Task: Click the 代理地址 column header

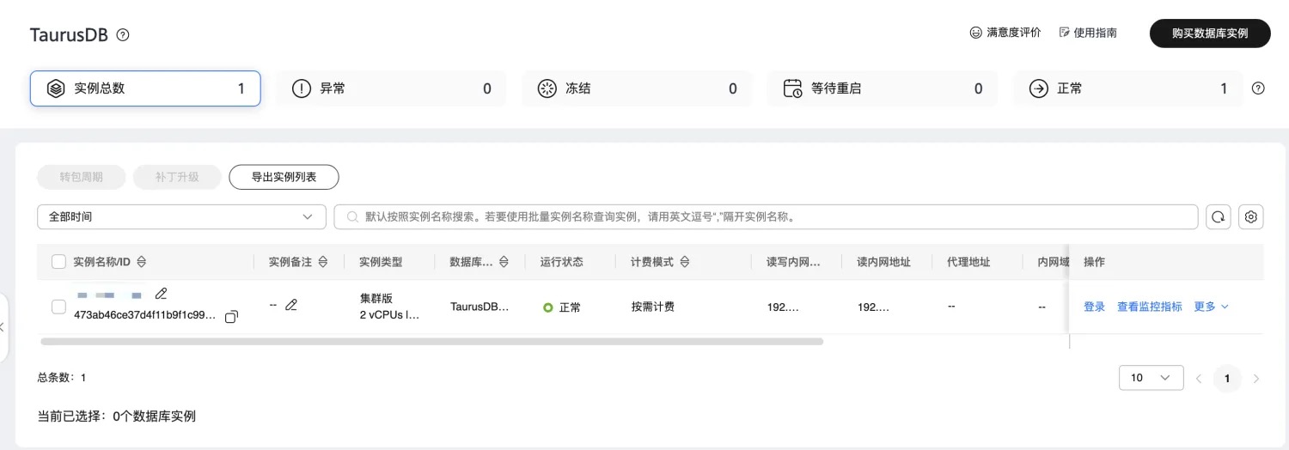Action: click(x=968, y=262)
